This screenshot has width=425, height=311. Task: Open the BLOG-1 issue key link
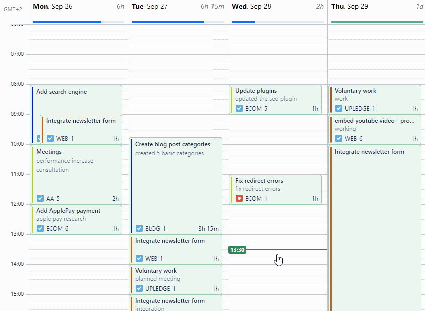[155, 229]
